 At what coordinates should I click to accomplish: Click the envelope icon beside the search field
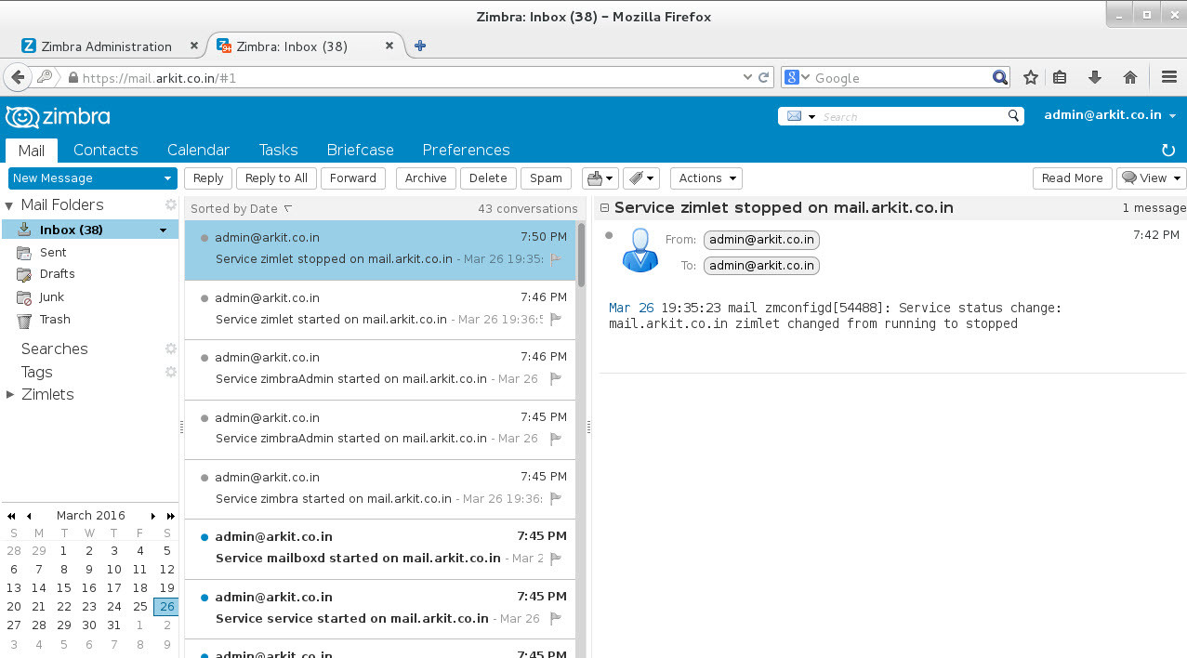coord(795,116)
